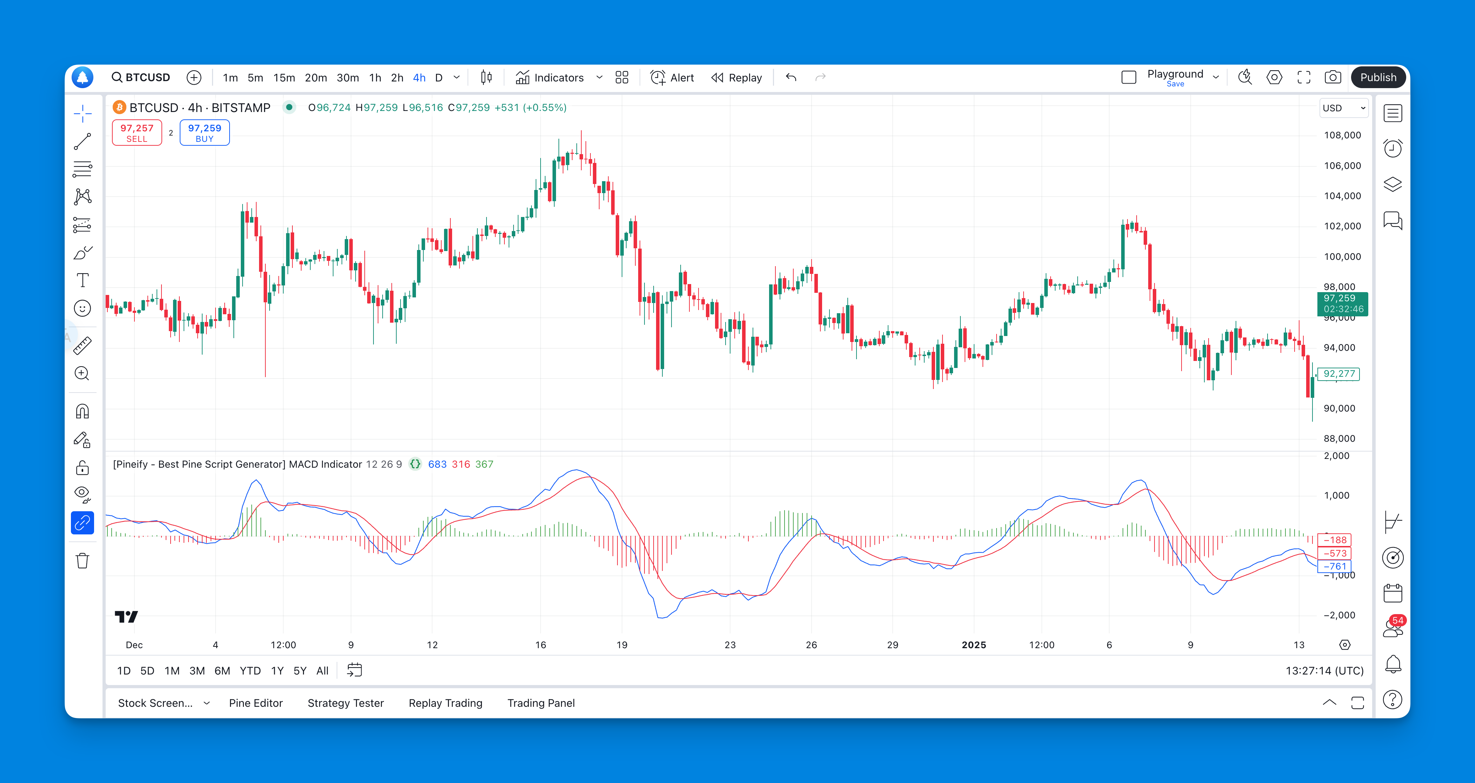Open the Strategy Tester tab

point(345,703)
